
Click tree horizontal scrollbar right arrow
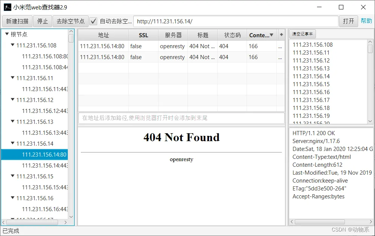tap(66, 222)
